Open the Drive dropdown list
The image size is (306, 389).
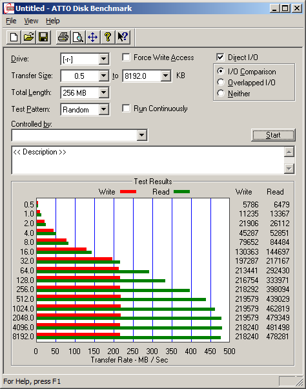(x=104, y=59)
